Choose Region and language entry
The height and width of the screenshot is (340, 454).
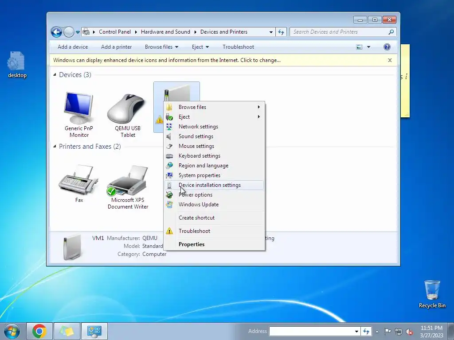(214, 166)
